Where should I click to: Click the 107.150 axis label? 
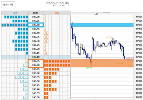139,53
